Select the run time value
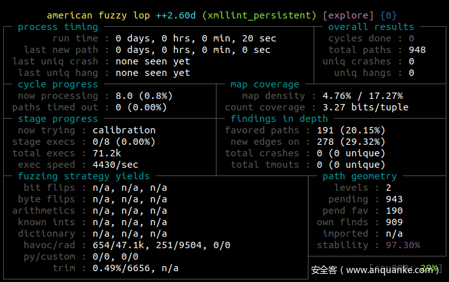This screenshot has width=449, height=282. [195, 38]
